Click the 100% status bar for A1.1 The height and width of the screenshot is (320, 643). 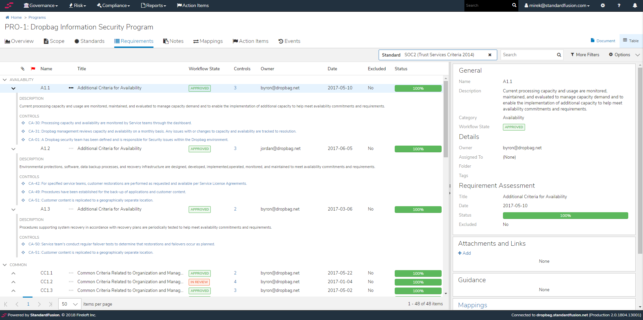418,88
